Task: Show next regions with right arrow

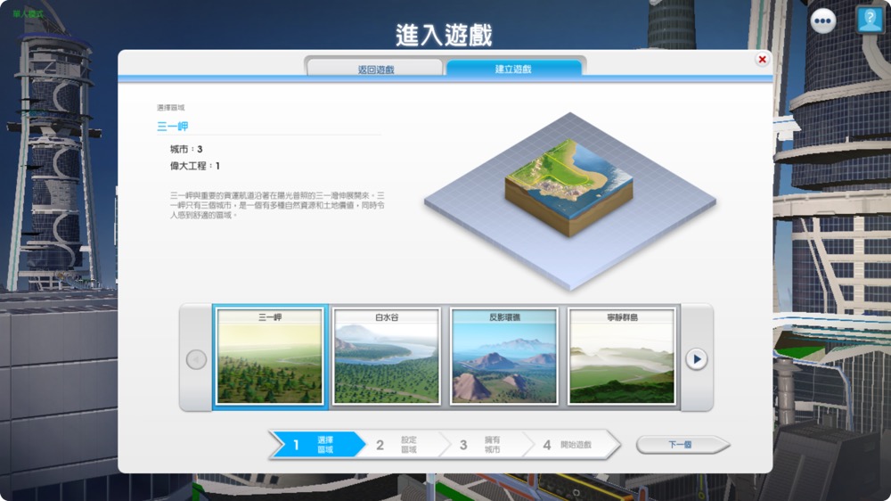Action: click(696, 359)
